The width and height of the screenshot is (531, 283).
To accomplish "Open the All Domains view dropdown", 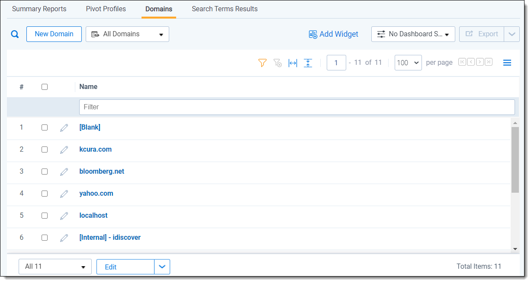I will (x=127, y=34).
